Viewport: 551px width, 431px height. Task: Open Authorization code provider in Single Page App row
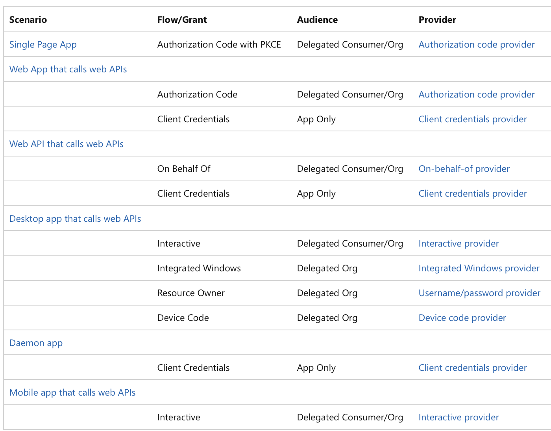pos(477,44)
